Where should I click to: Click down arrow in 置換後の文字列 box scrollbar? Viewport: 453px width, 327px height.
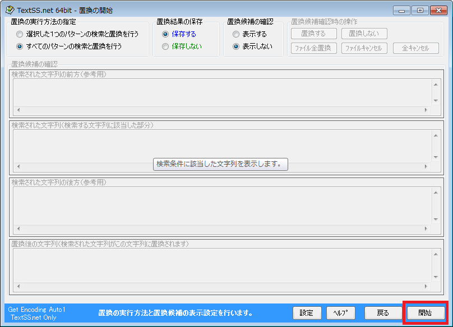coord(436,277)
